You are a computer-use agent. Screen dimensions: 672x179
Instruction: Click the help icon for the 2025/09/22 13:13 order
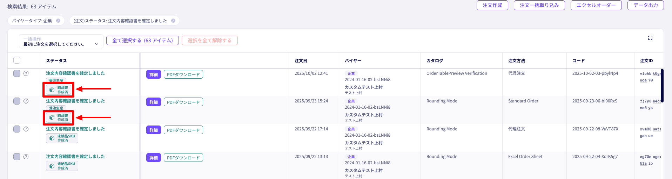[26, 157]
